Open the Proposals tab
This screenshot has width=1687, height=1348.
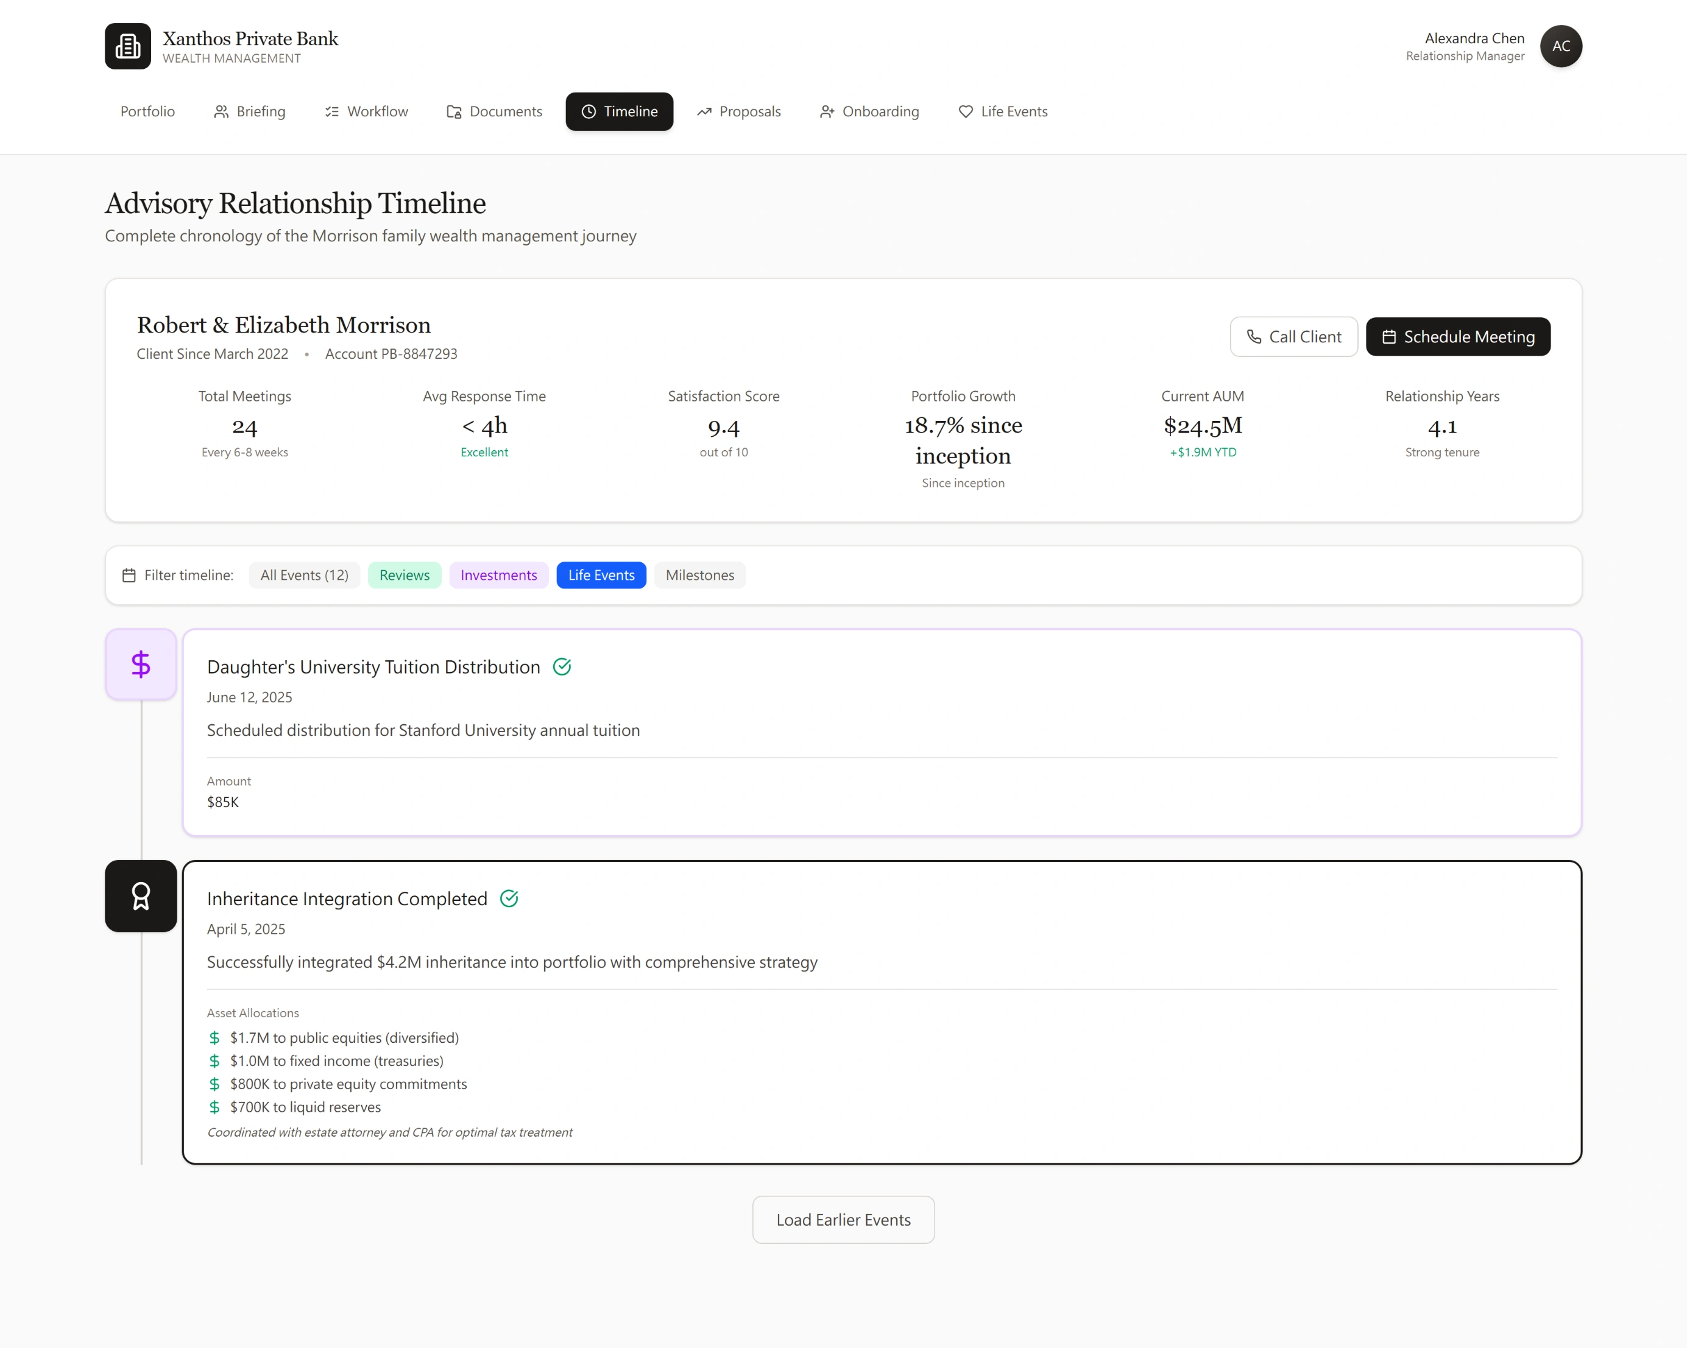point(738,112)
